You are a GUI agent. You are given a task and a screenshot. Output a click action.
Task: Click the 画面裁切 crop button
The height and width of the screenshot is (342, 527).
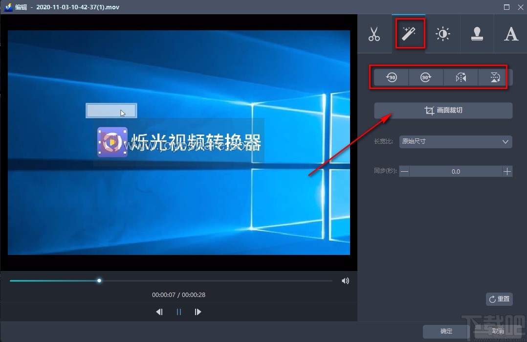click(x=443, y=110)
